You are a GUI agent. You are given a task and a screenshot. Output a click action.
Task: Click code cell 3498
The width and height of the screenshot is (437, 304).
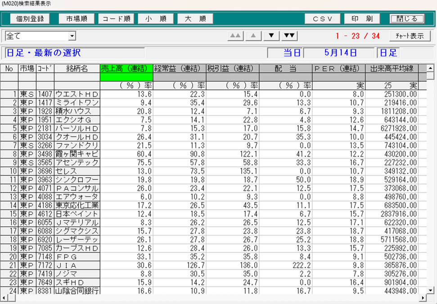[45, 154]
